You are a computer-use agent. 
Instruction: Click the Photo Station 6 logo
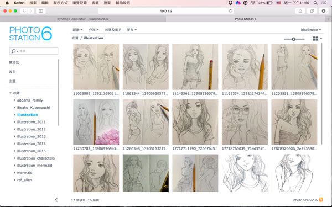(x=30, y=34)
